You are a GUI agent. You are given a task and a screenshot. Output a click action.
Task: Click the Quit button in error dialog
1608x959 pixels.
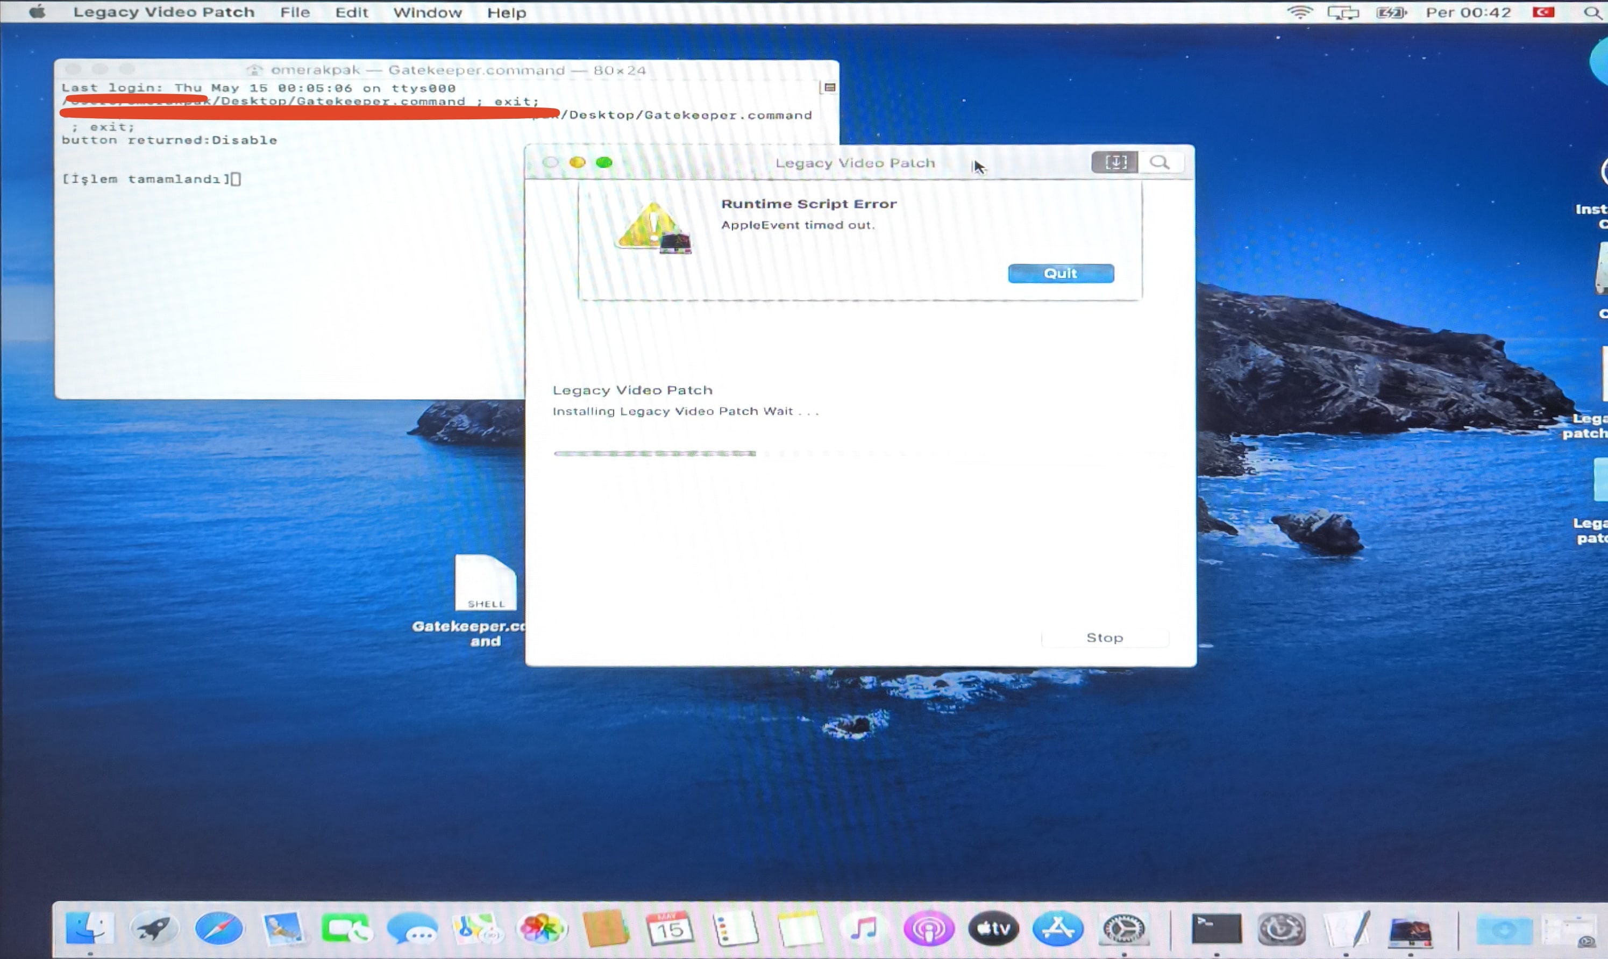coord(1061,274)
